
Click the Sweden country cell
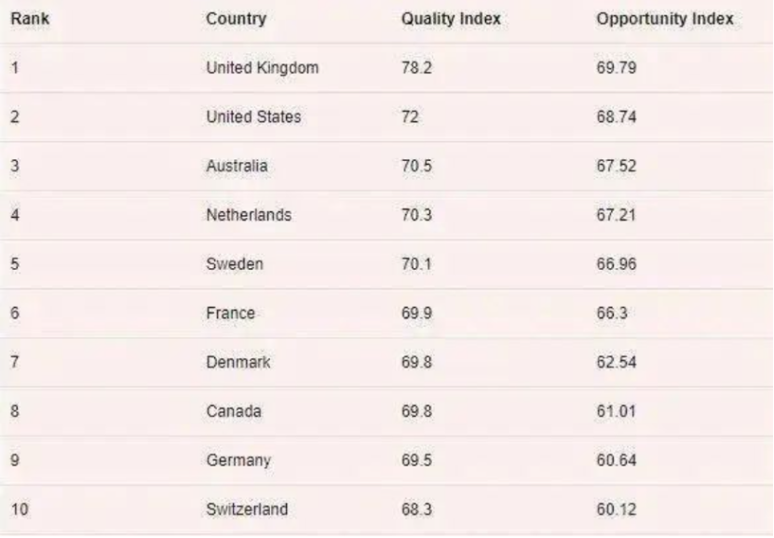coord(235,263)
